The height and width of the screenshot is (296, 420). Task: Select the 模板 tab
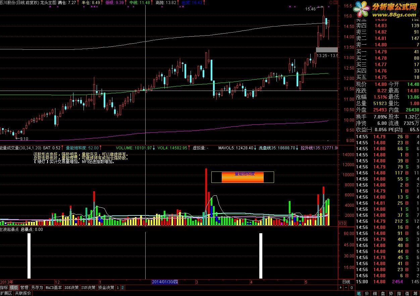click(x=14, y=288)
